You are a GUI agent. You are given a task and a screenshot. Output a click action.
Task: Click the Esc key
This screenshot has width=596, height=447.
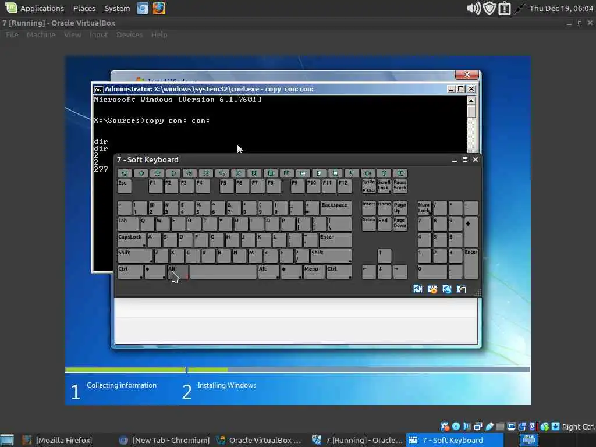(125, 186)
